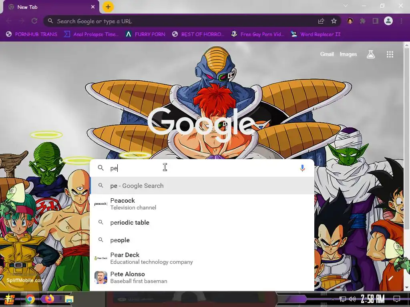Click the Pete Alonso thumbnail photo
Image resolution: width=410 pixels, height=307 pixels.
pos(100,277)
